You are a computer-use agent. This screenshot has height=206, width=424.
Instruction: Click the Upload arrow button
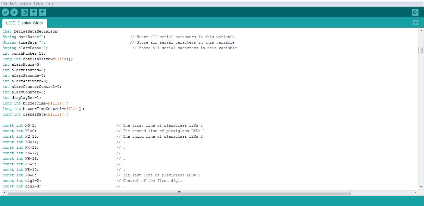14,12
